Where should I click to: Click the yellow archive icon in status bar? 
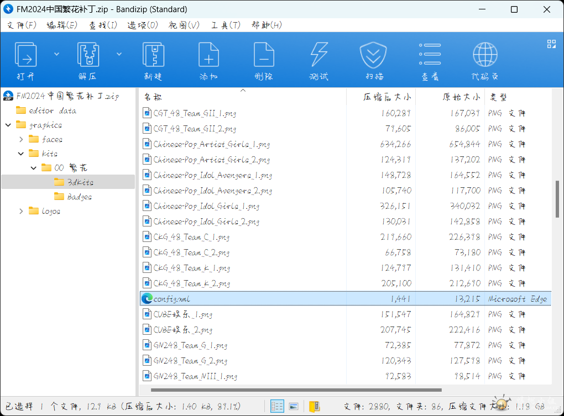pyautogui.click(x=315, y=406)
